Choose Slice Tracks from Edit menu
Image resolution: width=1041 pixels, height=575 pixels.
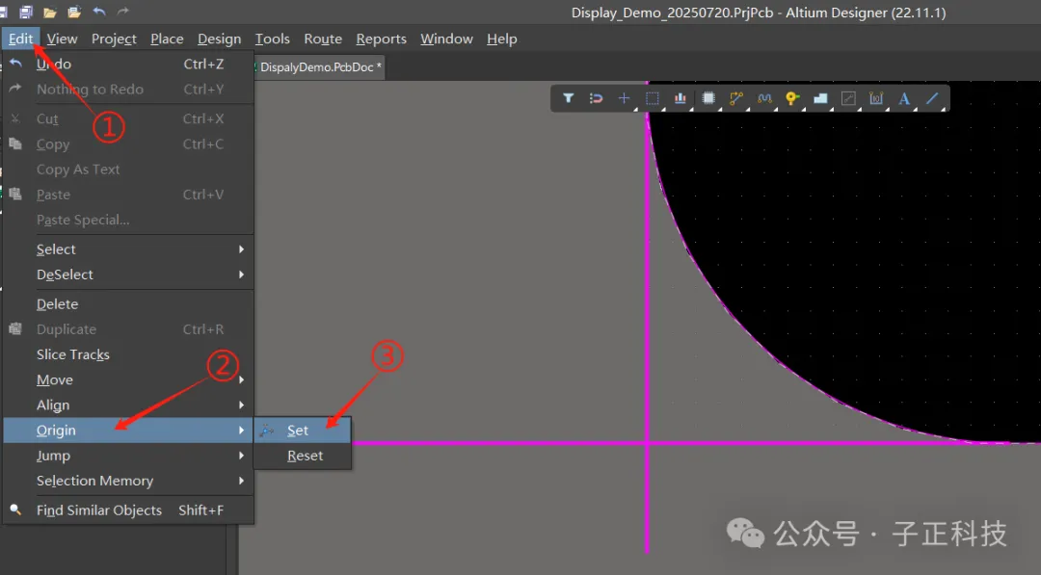pos(128,354)
